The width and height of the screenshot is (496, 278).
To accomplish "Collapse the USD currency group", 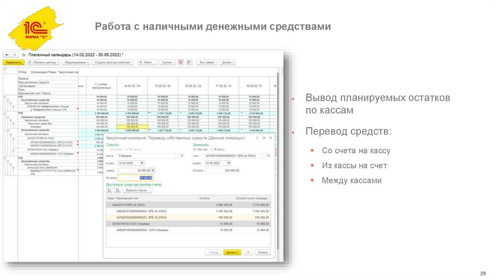I will tap(5, 158).
